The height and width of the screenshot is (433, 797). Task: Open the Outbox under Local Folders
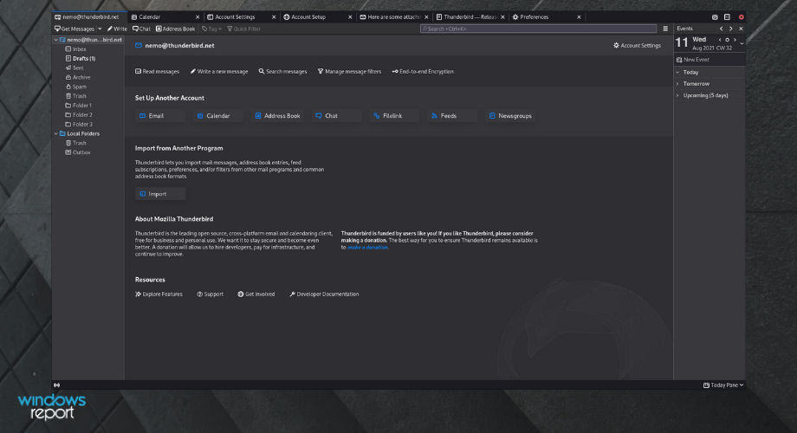[x=78, y=152]
